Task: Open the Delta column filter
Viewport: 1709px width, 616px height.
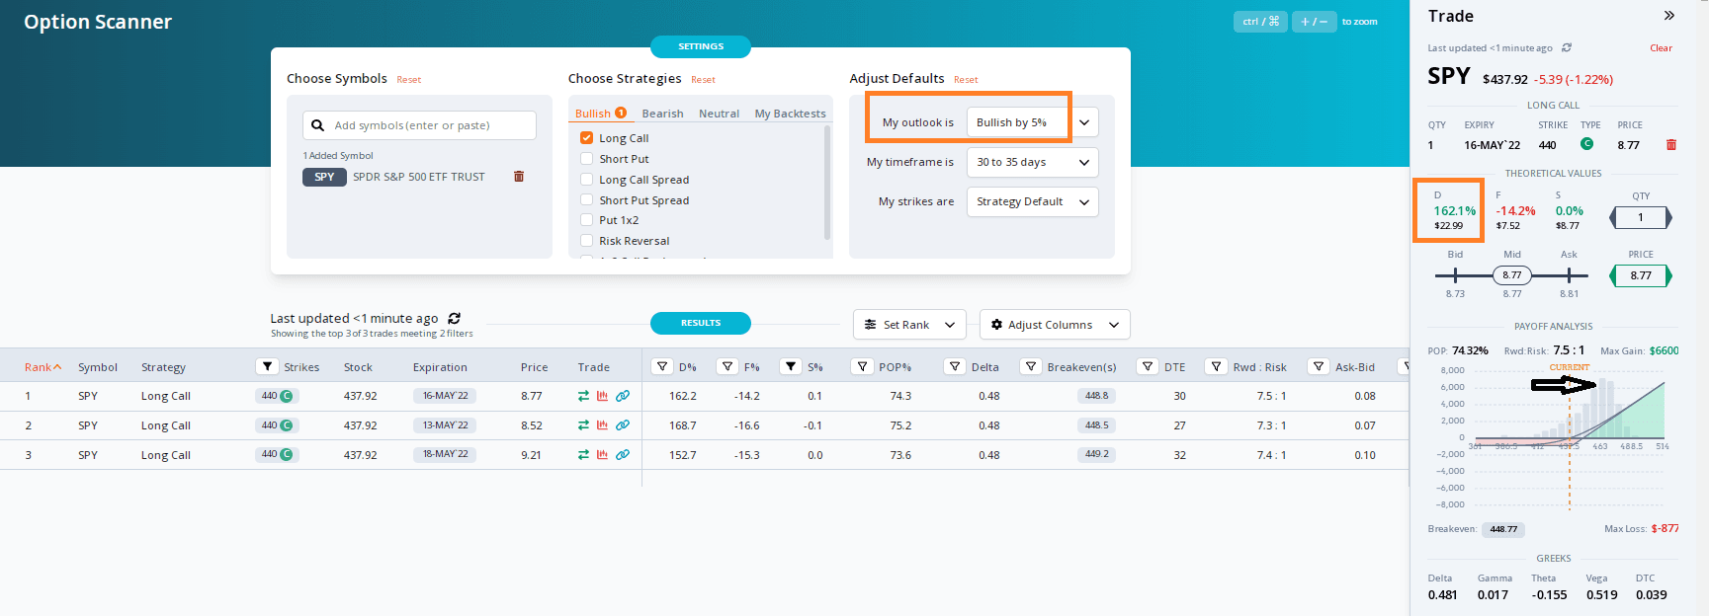Action: [x=955, y=366]
